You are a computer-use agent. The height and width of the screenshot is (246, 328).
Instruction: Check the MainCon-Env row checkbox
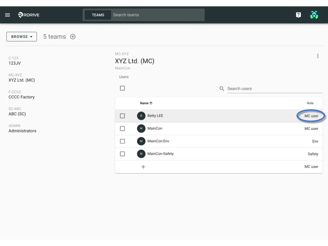pyautogui.click(x=122, y=141)
